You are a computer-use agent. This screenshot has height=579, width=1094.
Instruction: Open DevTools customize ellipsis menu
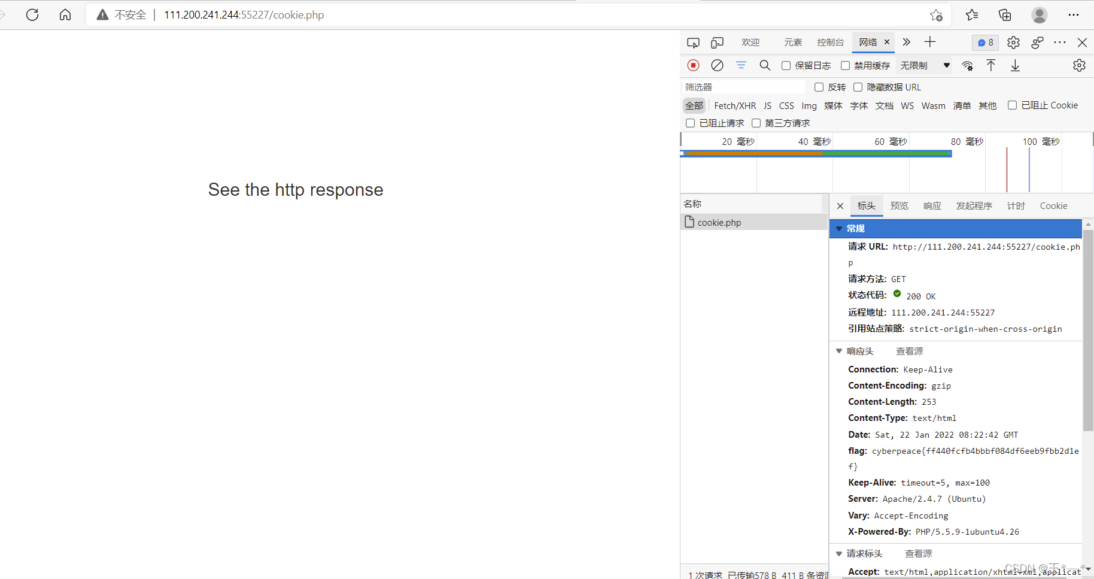pyautogui.click(x=1060, y=43)
